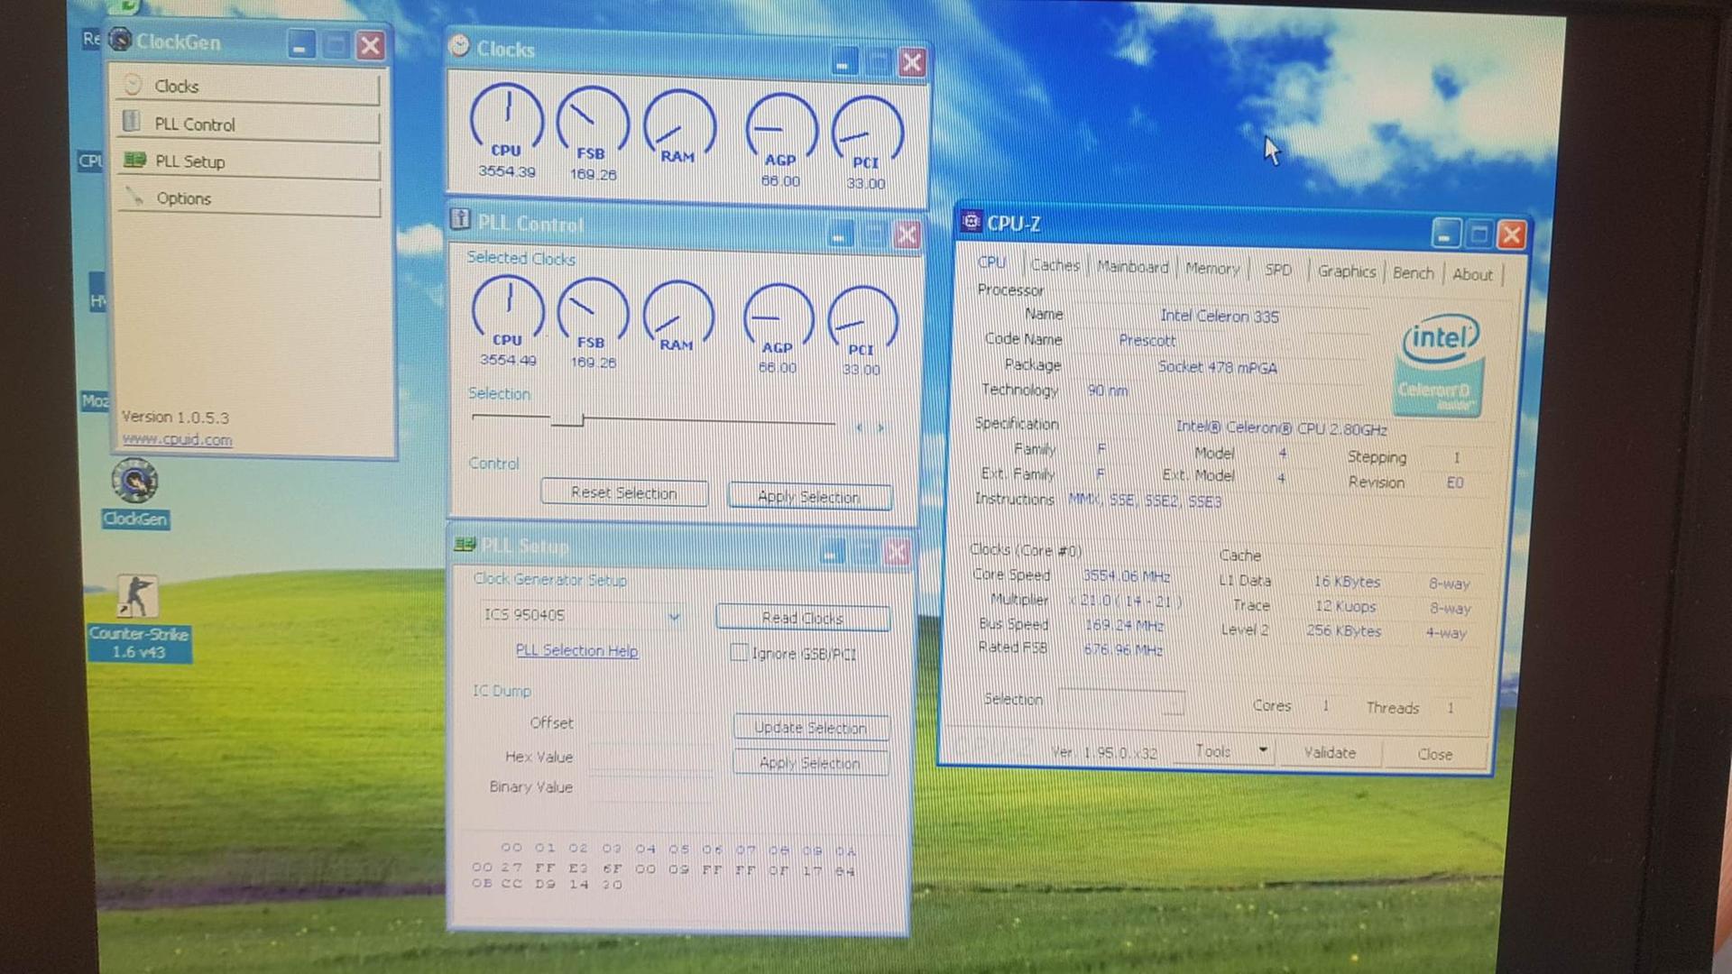Click the Close button in CPU-Z
1732x974 pixels.
pyautogui.click(x=1434, y=754)
